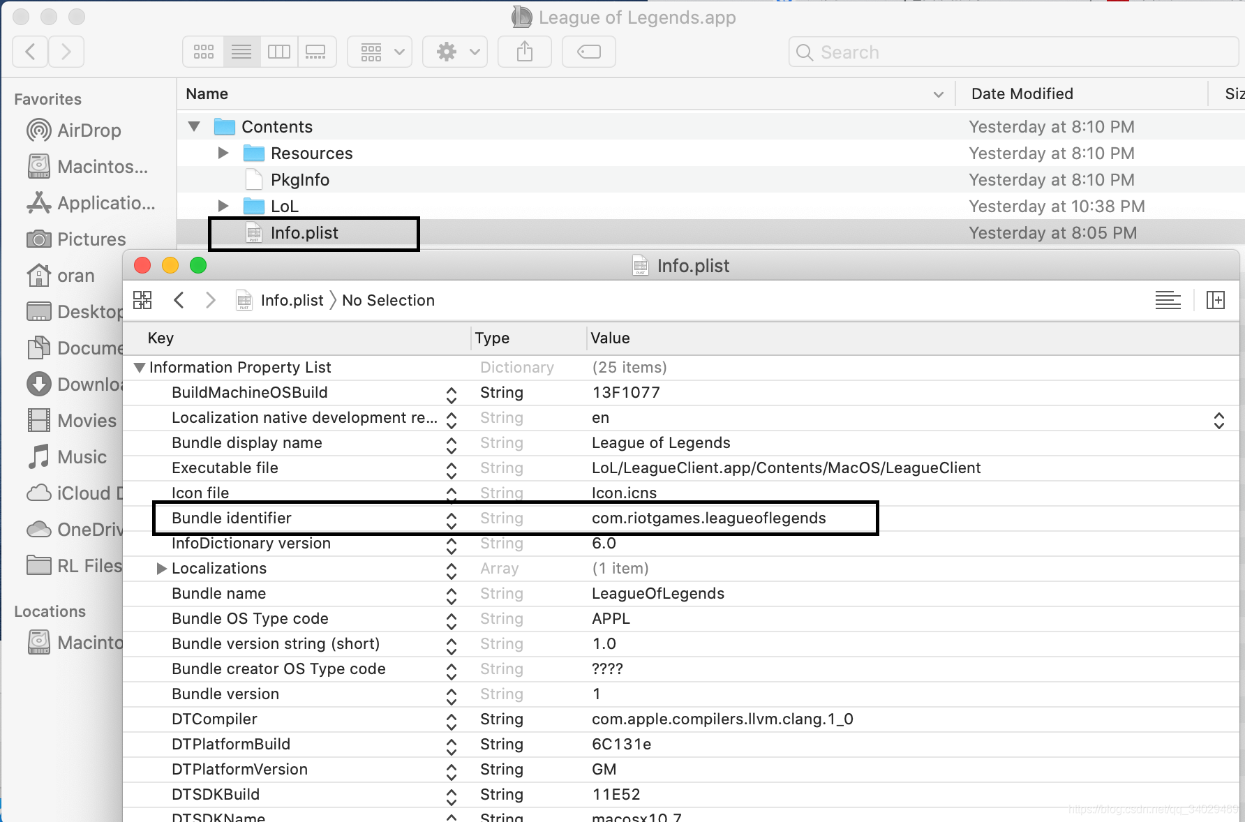Select Macintosh HD under Favorites

(x=88, y=167)
